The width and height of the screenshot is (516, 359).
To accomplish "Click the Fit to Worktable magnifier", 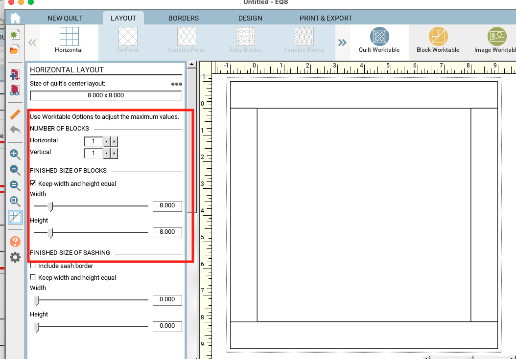I will click(15, 201).
